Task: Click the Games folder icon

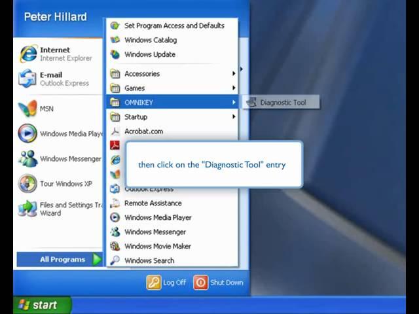Action: coord(115,88)
